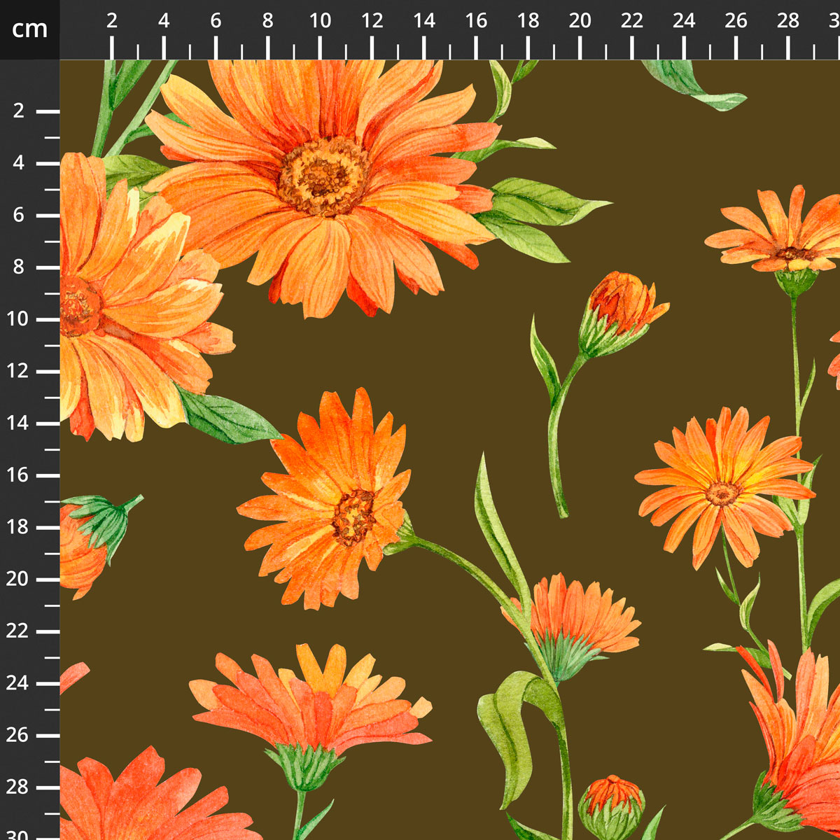Select the dark green leaf below the left flower
Image resolution: width=840 pixels, height=840 pixels.
(227, 419)
